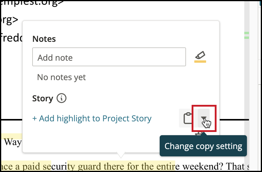Click the Change copy setting tooltip
262x172 pixels.
pyautogui.click(x=203, y=146)
